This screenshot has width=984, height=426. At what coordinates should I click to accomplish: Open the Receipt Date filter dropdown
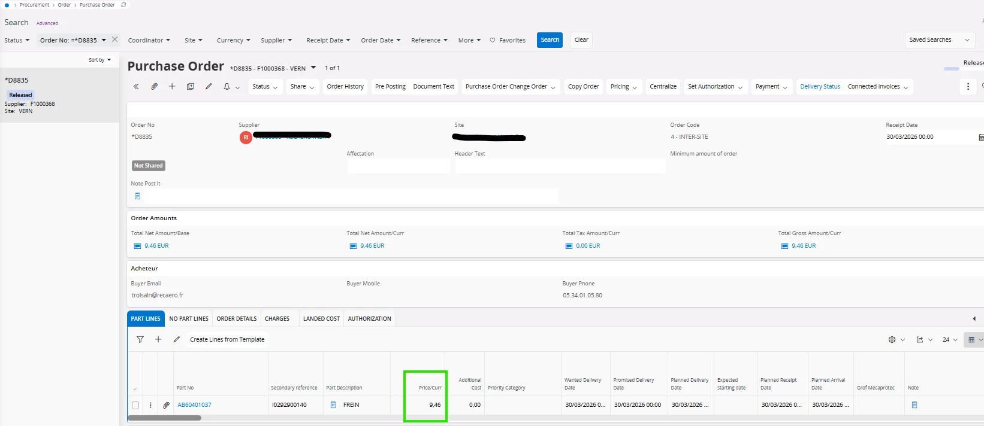point(328,40)
